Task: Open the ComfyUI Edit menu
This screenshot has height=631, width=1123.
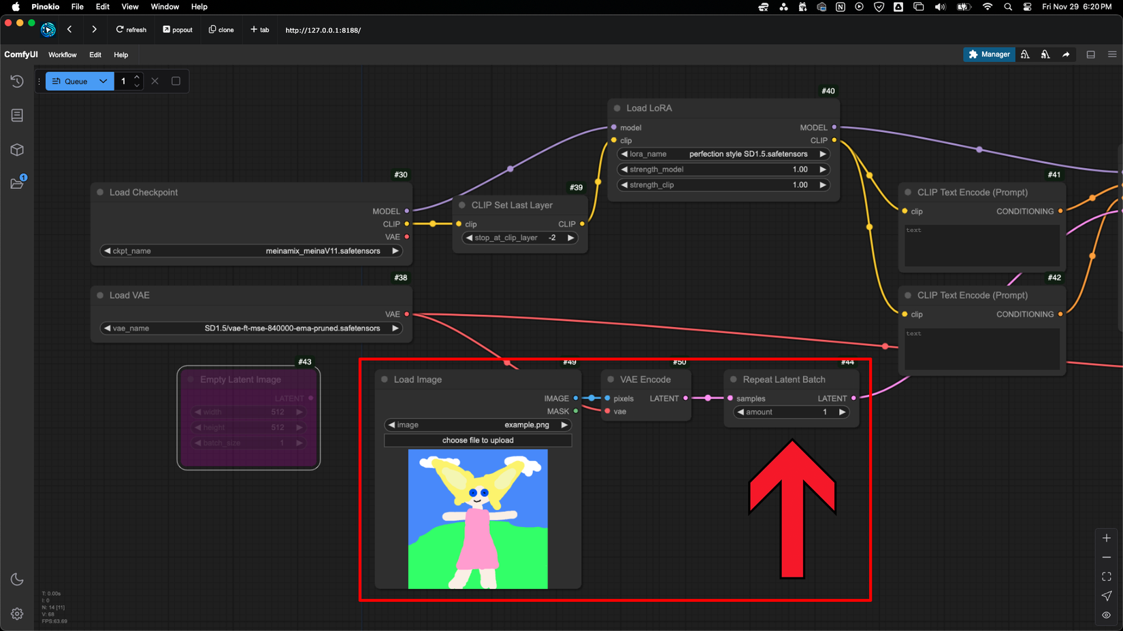Action: 95,54
